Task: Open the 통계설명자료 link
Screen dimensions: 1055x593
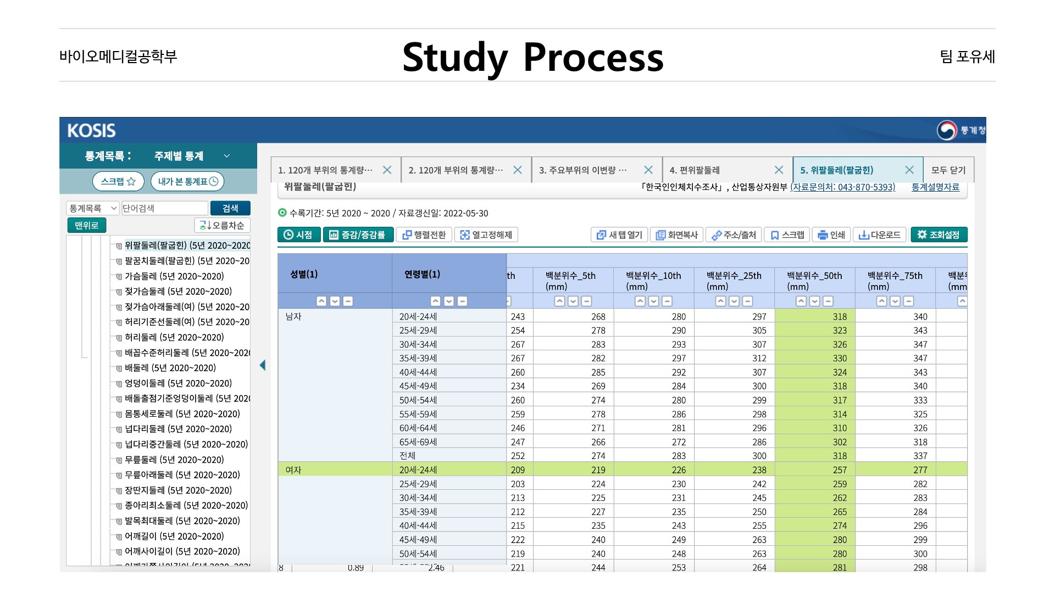Action: point(935,187)
